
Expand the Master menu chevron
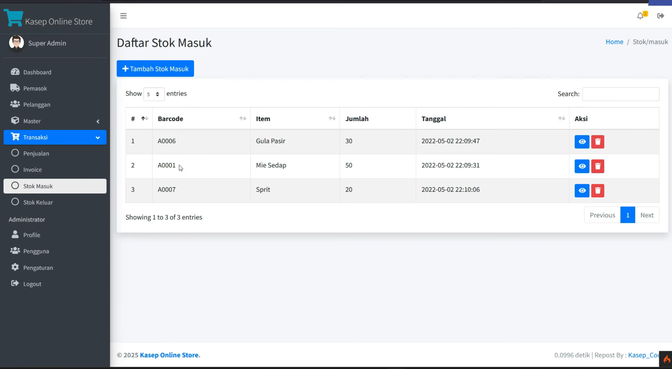click(x=98, y=121)
